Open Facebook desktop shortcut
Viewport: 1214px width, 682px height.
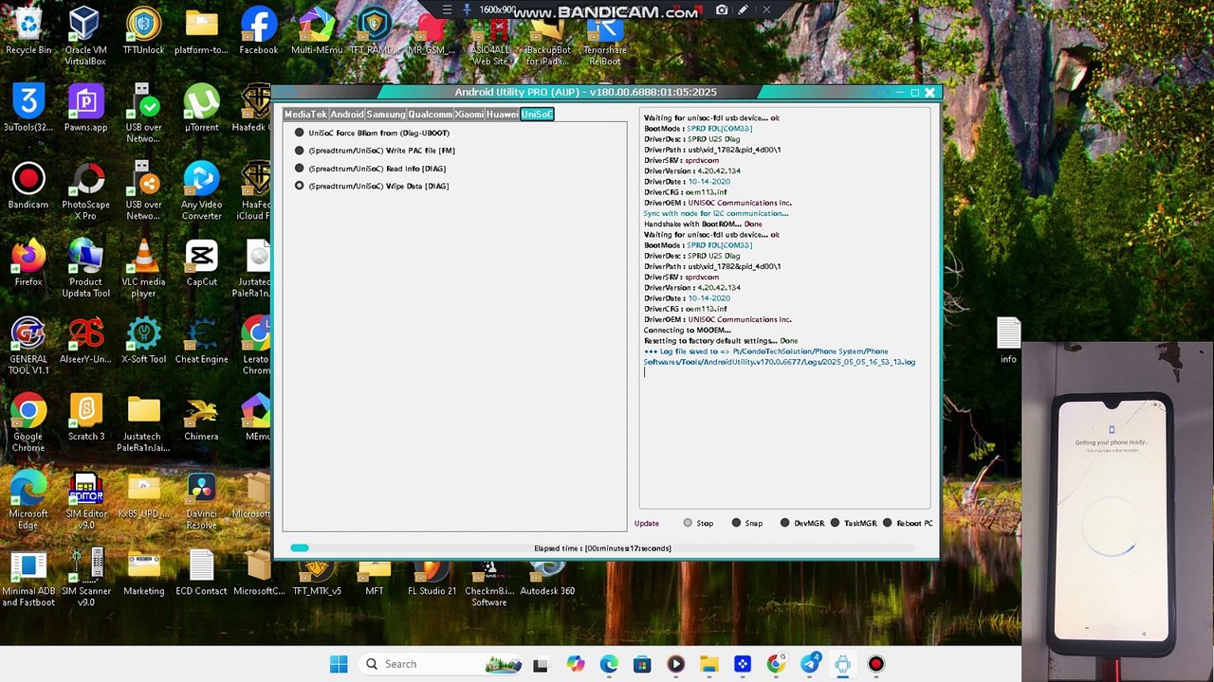coord(259,31)
